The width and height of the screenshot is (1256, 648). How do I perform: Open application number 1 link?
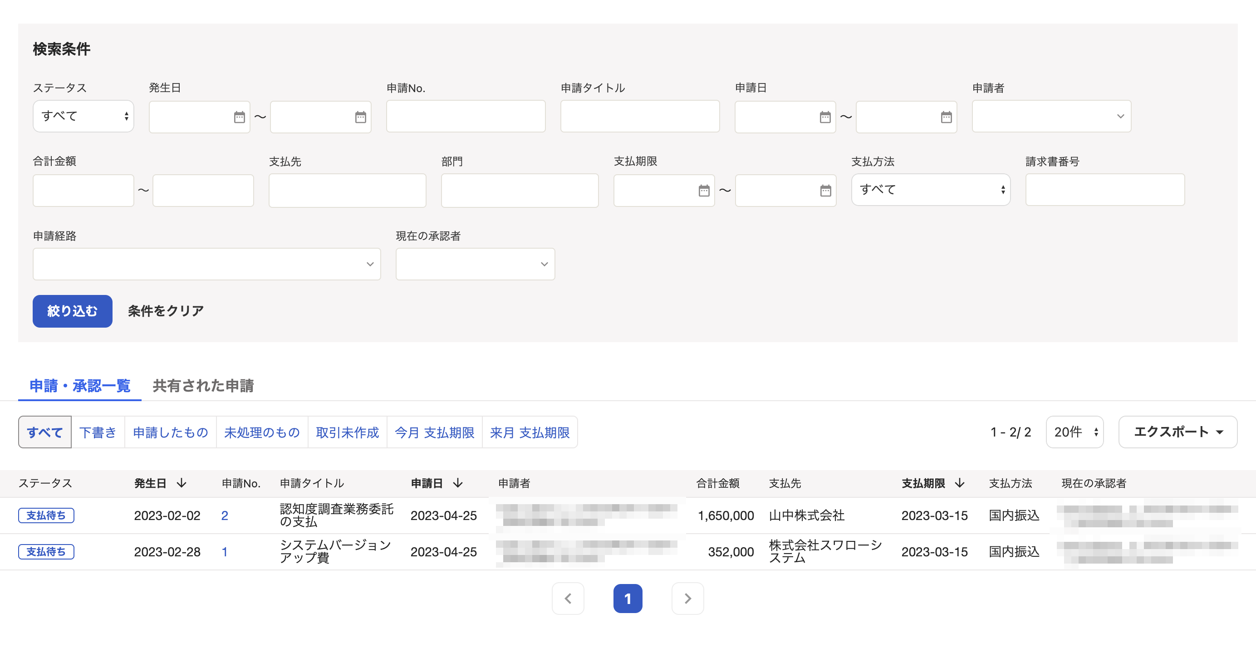point(224,552)
